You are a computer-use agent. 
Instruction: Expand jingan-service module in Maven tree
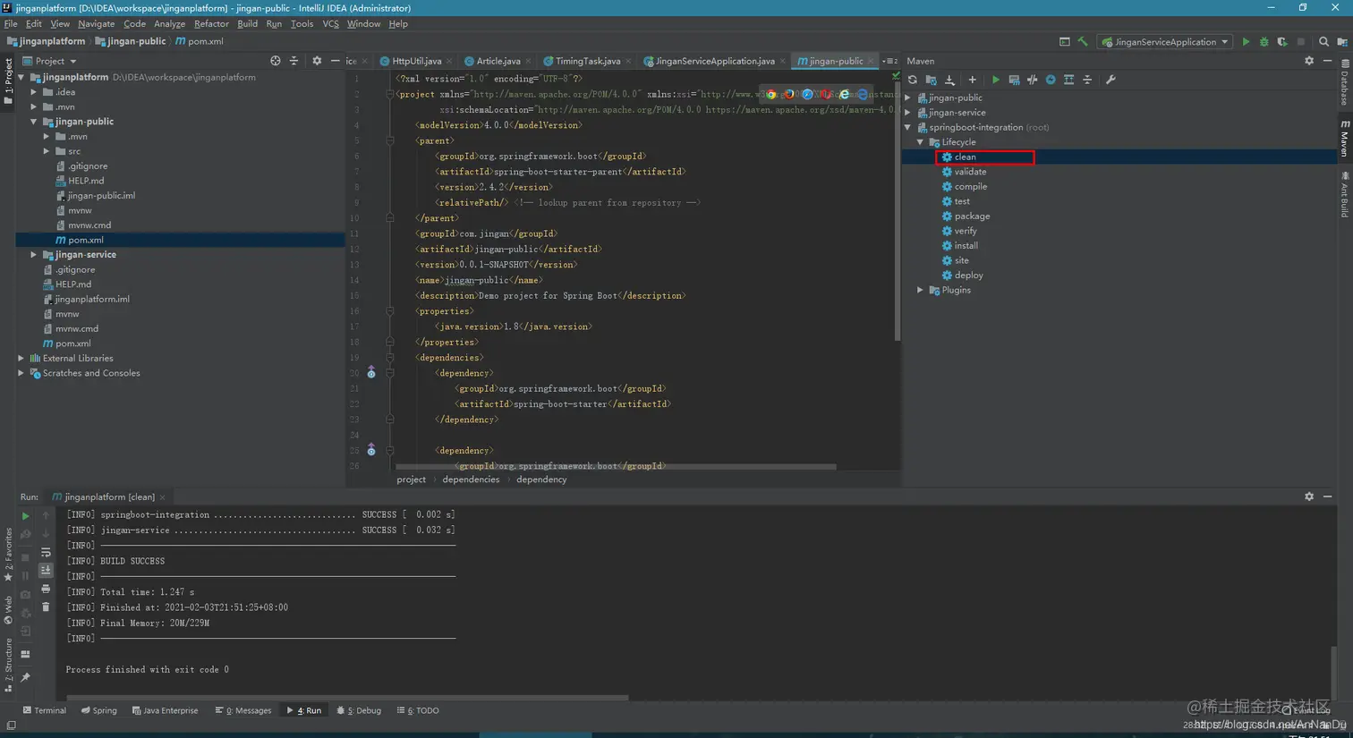[908, 113]
